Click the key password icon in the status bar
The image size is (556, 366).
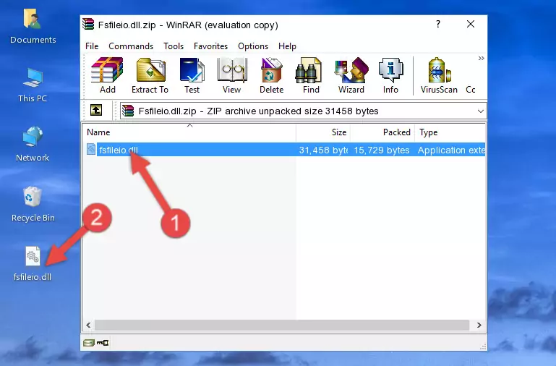click(x=103, y=343)
